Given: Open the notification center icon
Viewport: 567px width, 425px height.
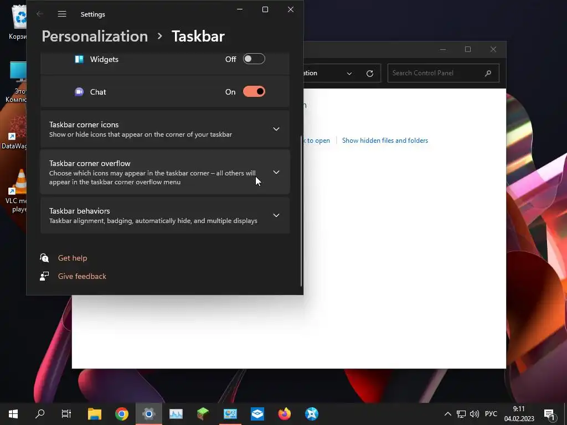Looking at the screenshot, I should point(550,414).
